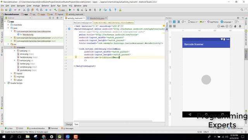Click the preview Pan hand icon

pos(235,26)
